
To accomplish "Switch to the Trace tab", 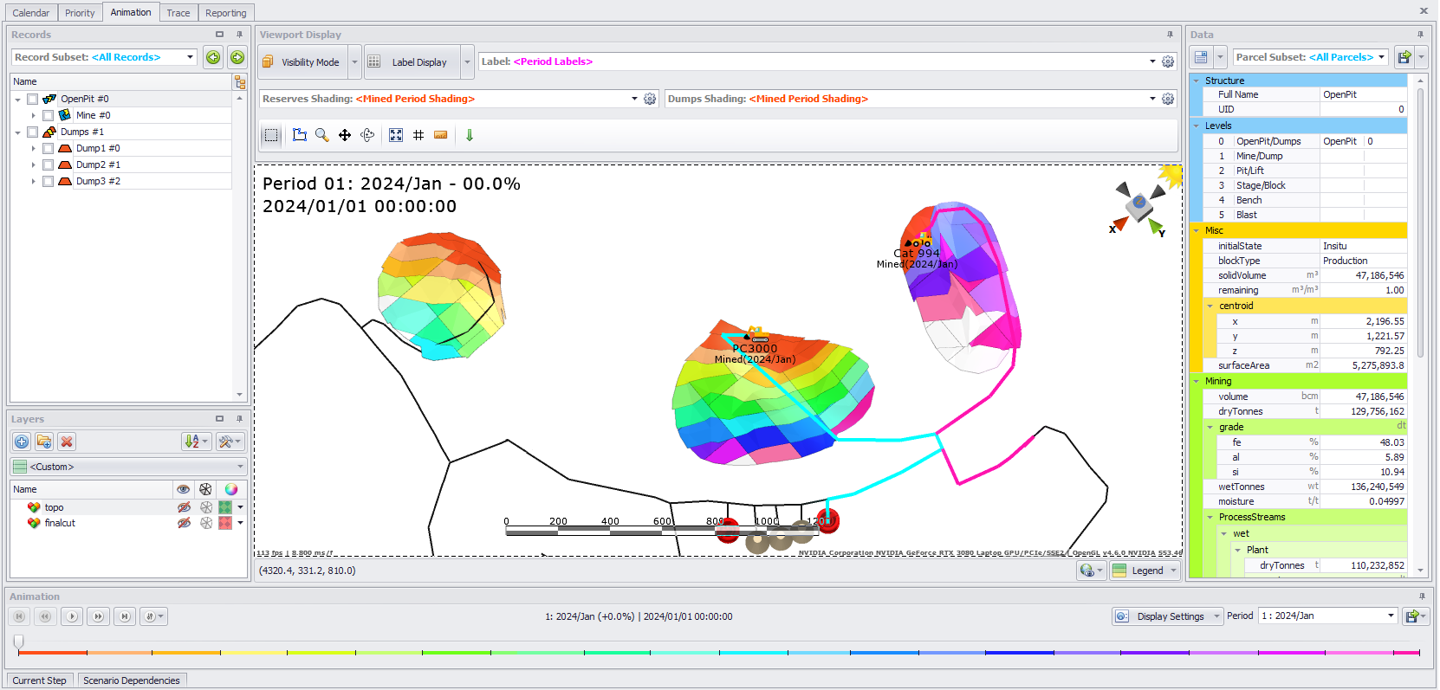I will click(x=178, y=13).
